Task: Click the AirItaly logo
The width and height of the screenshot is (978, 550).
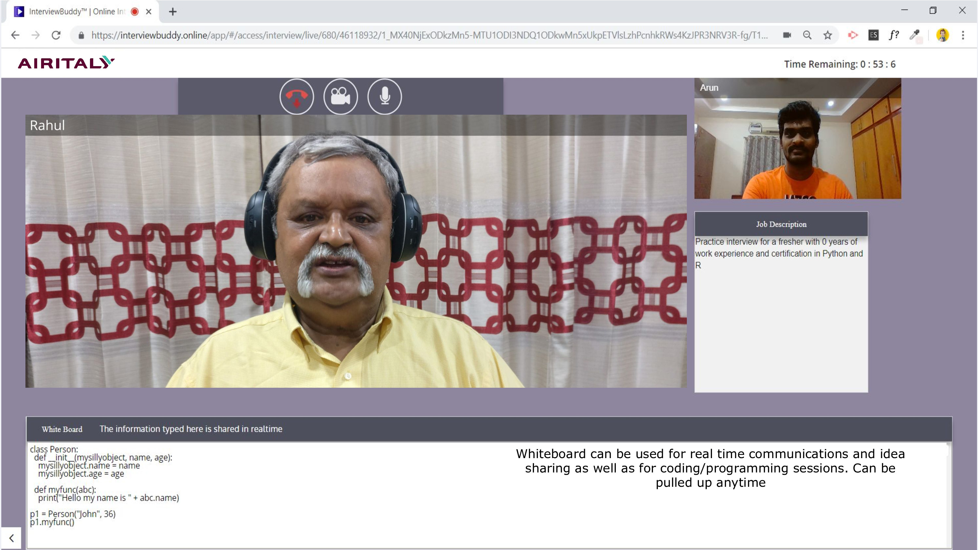Action: coord(66,63)
